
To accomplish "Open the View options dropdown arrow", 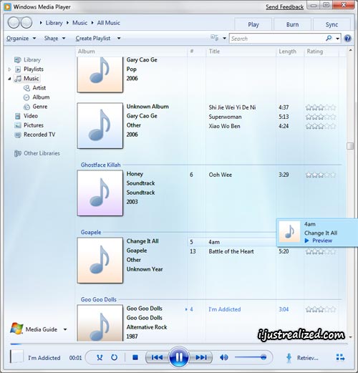I will tap(224, 38).
